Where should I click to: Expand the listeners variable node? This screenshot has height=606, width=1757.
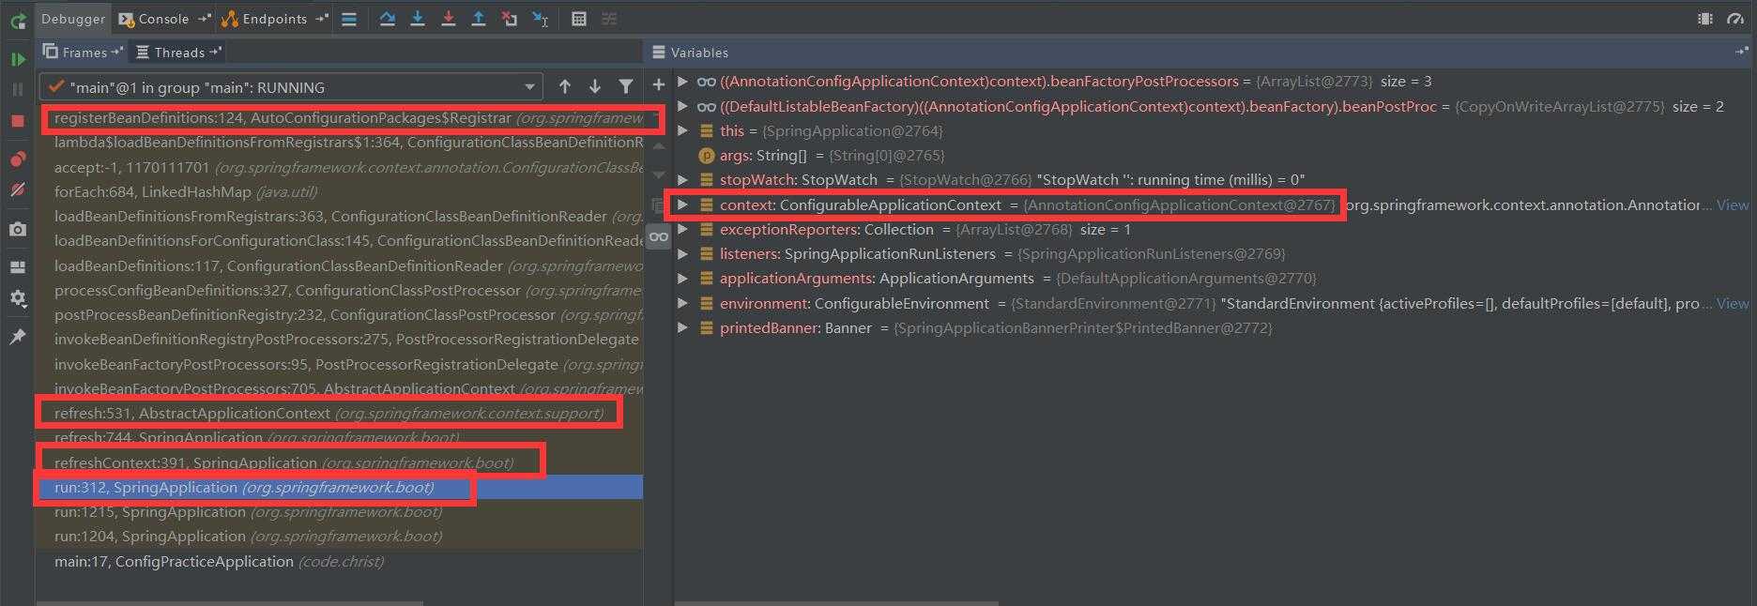pyautogui.click(x=683, y=253)
